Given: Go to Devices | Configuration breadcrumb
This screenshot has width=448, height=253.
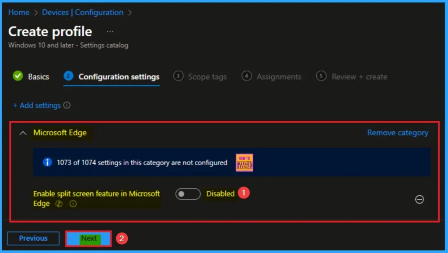Looking at the screenshot, I should tap(83, 12).
